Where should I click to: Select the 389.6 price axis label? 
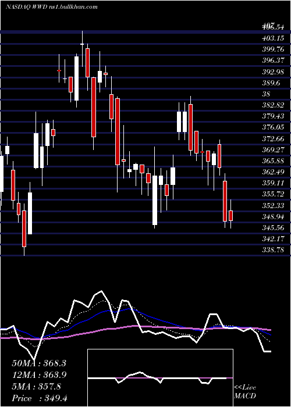point(271,83)
